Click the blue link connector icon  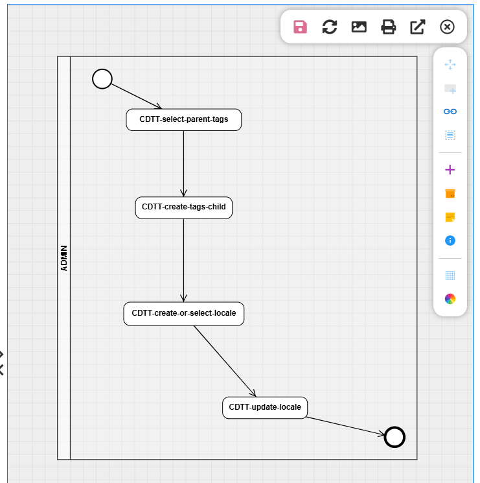tap(450, 112)
